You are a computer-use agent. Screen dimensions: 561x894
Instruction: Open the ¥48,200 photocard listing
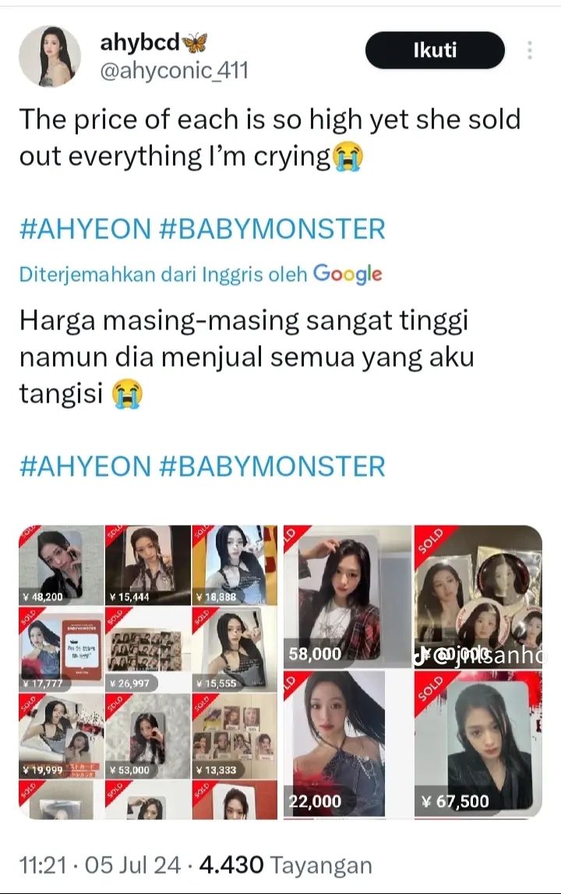tap(61, 565)
